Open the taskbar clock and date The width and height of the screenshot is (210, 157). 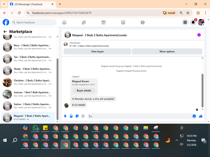pos(192,140)
